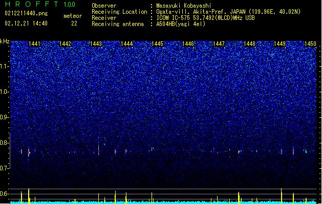
Task: Click receiver text ICOM IC-575 53.7492 MHz USB
Action: tap(206, 18)
